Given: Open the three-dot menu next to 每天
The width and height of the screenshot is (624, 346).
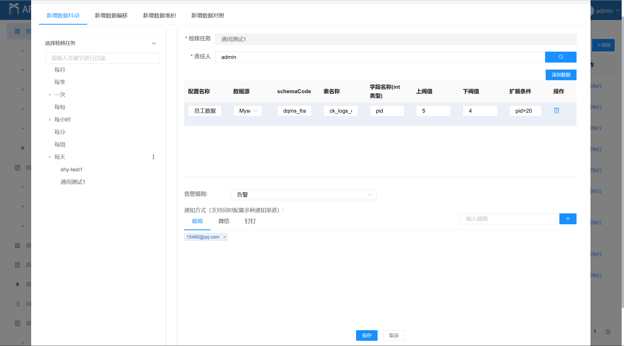Looking at the screenshot, I should tap(153, 157).
